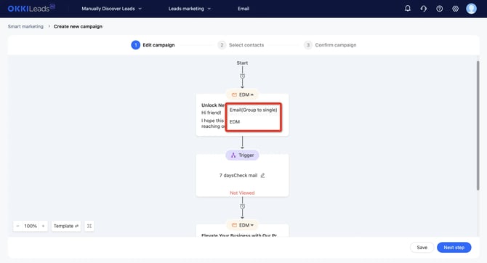This screenshot has width=487, height=263.
Task: Edit the 7 days check mail trigger
Action: pyautogui.click(x=262, y=175)
